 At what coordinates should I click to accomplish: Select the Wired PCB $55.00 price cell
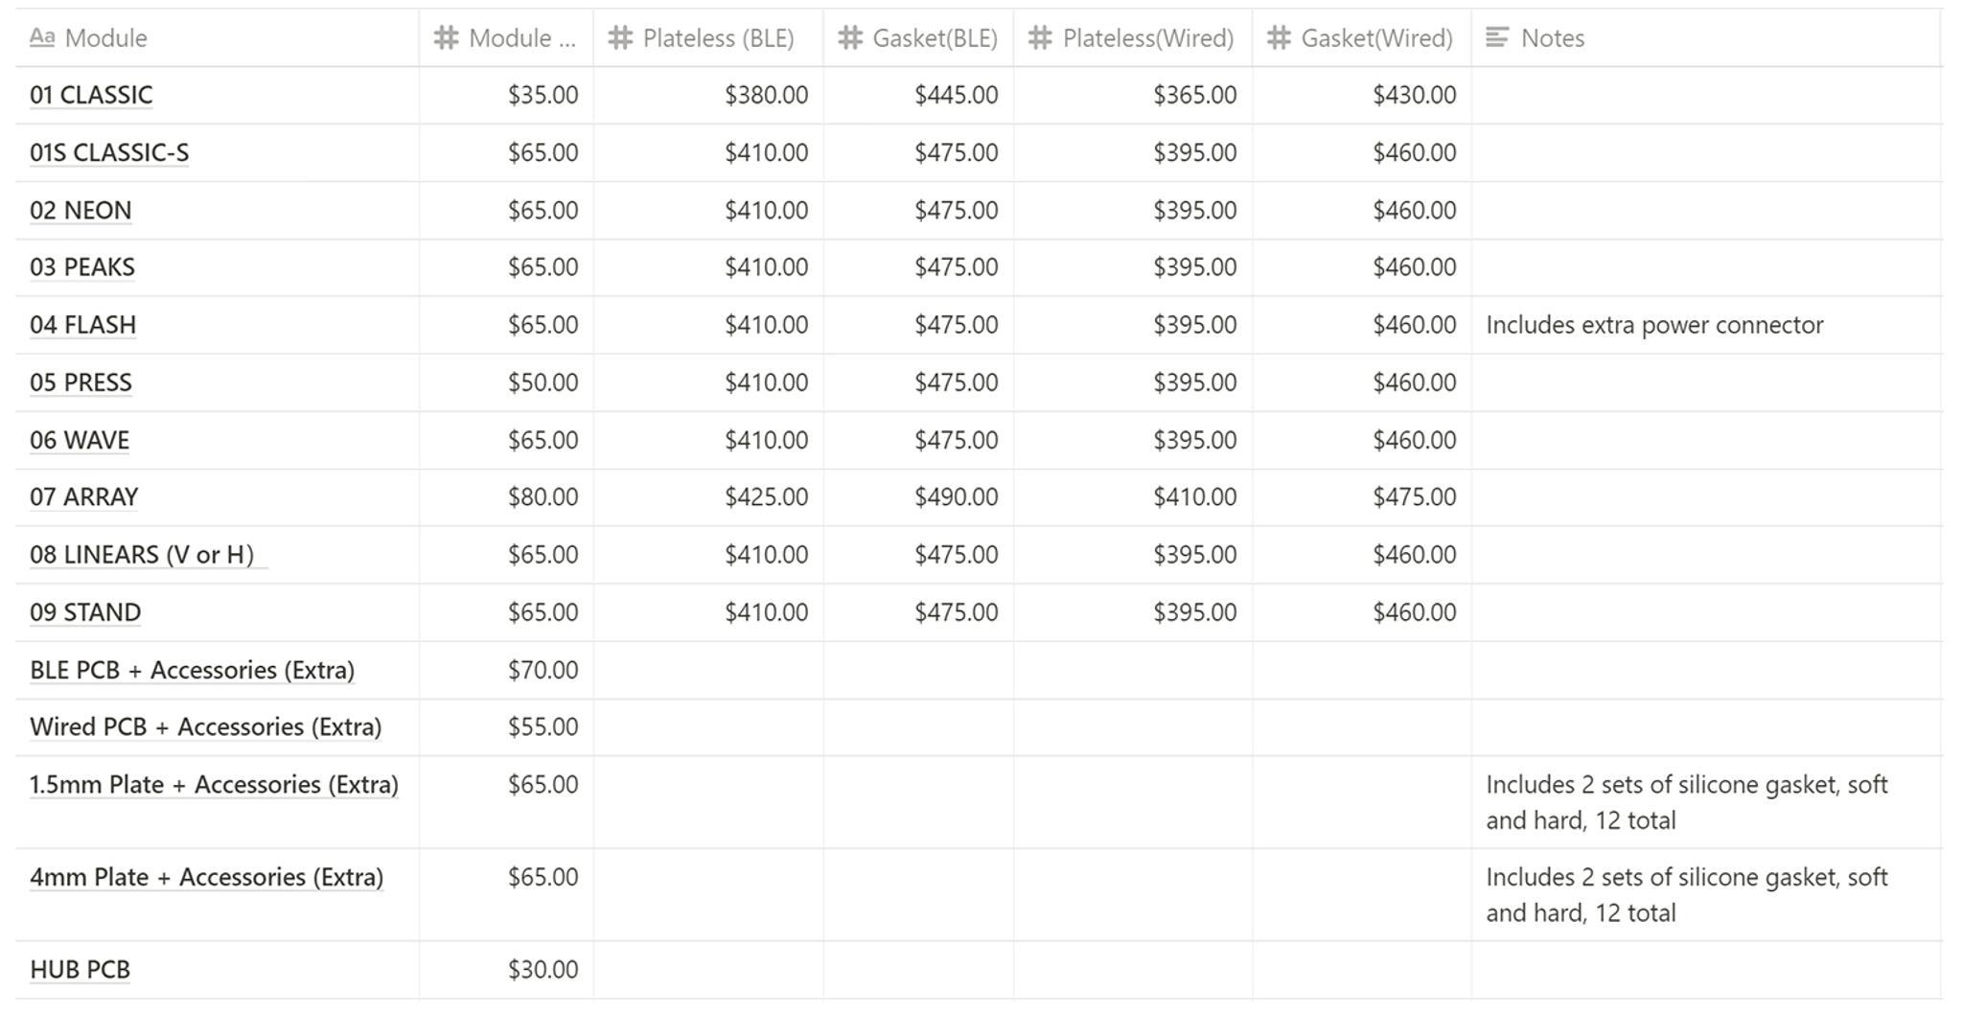click(x=543, y=727)
